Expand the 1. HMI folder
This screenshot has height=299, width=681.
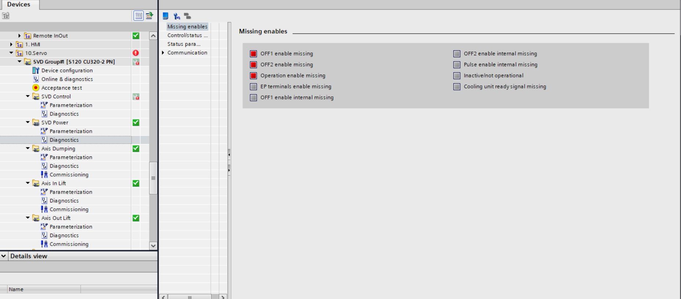coord(12,44)
